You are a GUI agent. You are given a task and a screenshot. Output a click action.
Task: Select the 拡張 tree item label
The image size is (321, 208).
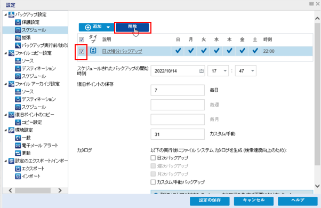[26, 38]
